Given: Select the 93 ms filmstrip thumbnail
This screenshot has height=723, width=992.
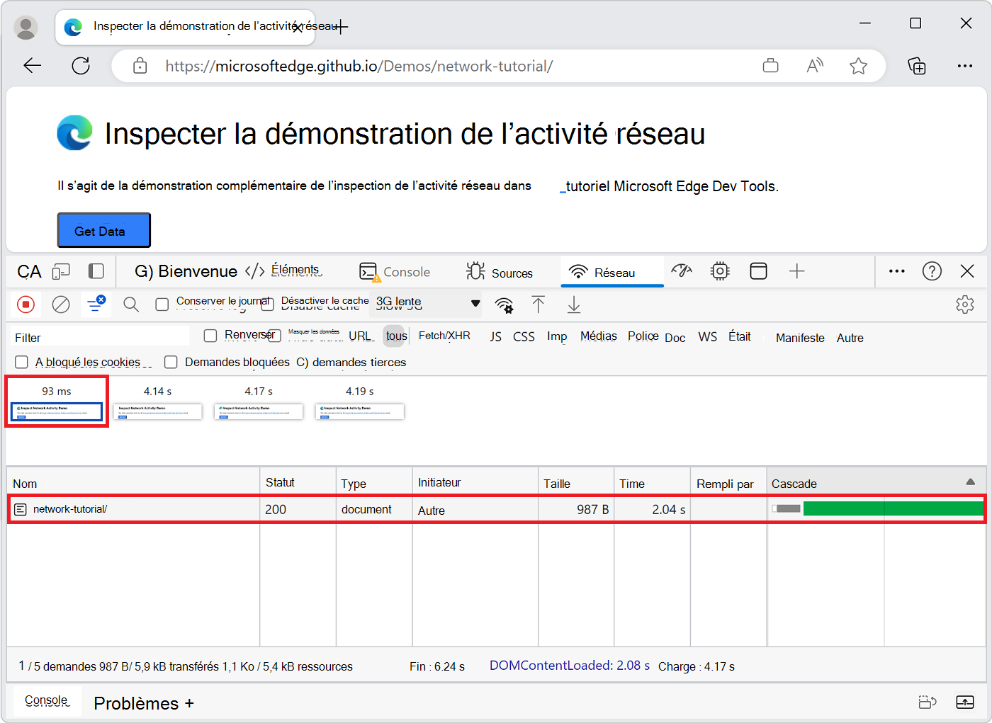Looking at the screenshot, I should 57,411.
